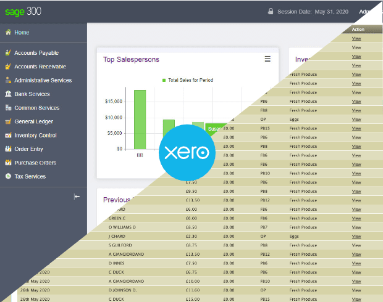Select the O WILLIAMS O name cell
383x302 pixels.
122,227
